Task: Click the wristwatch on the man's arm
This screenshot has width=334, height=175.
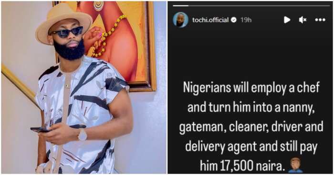Action: (x=83, y=135)
